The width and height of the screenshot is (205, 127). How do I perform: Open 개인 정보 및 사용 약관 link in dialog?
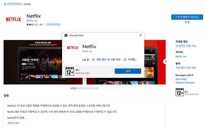tap(108, 60)
